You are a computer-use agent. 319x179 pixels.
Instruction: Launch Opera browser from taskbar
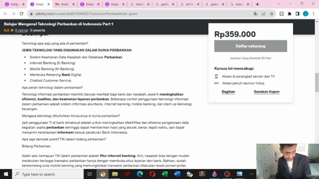coord(152,174)
